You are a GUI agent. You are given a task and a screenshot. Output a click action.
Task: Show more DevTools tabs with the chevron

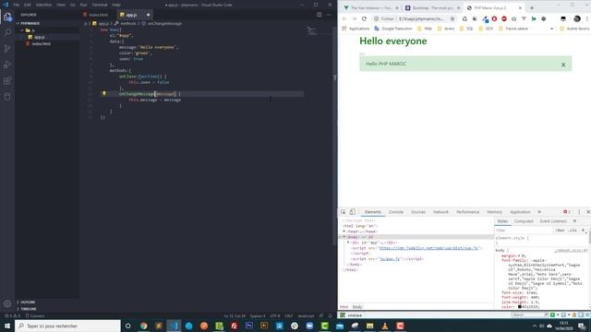[539, 212]
